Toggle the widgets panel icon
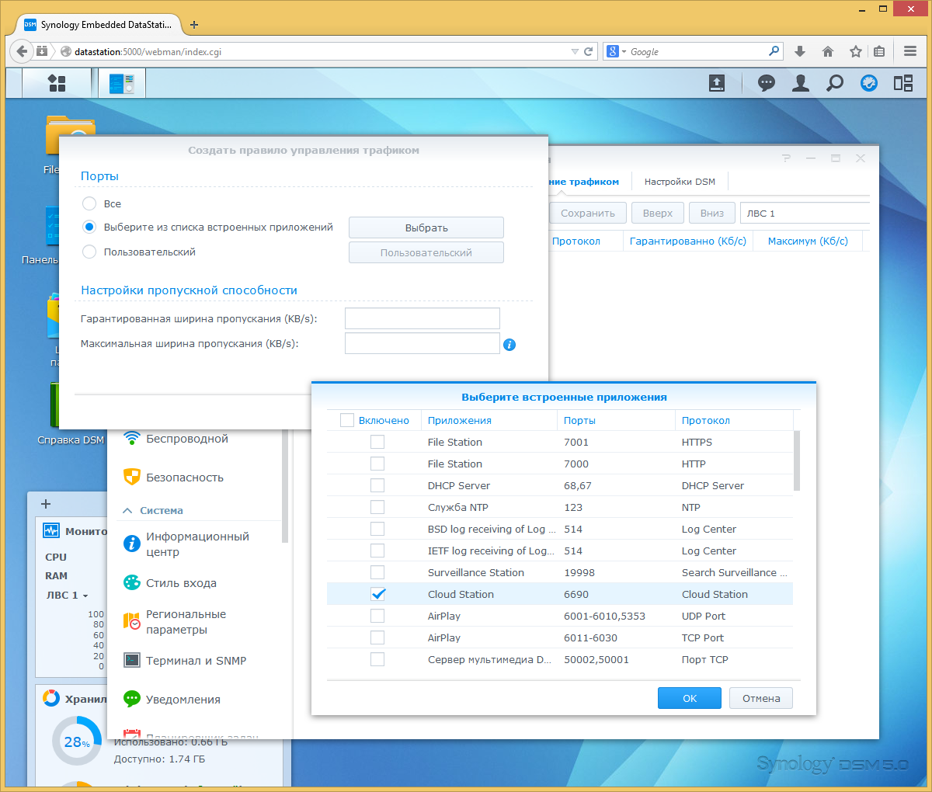The height and width of the screenshot is (792, 932). coord(903,83)
